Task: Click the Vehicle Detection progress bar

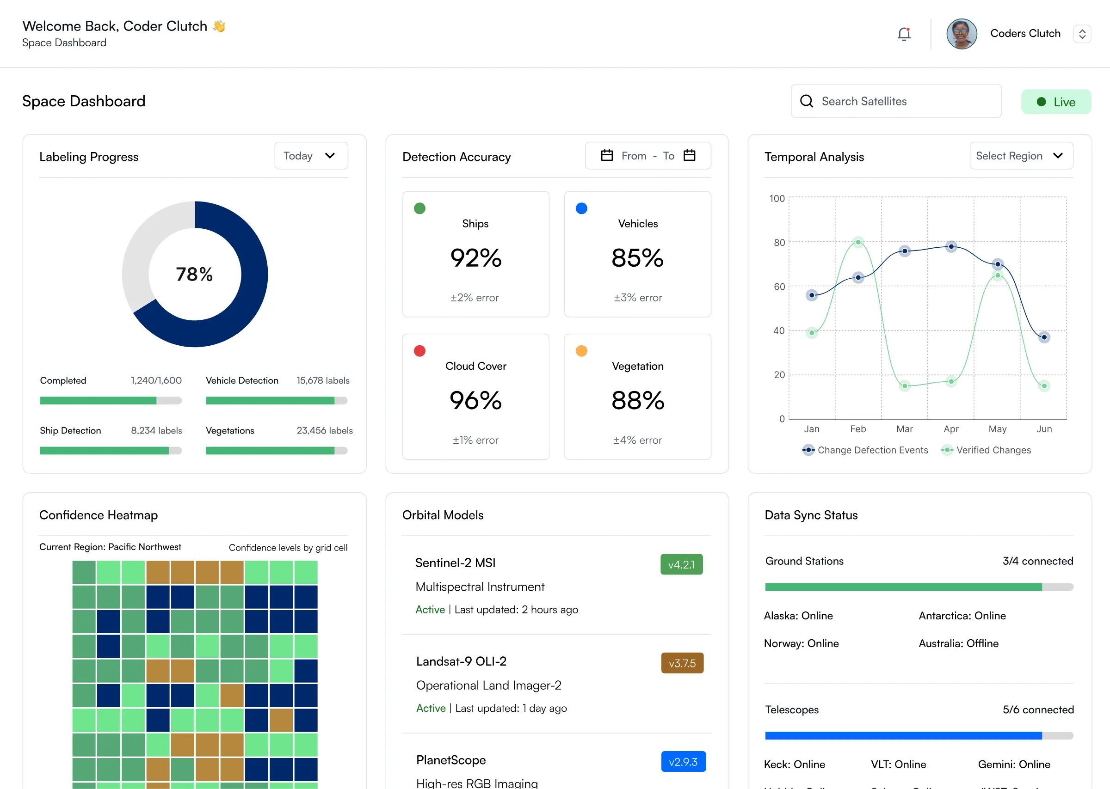Action: pos(276,401)
